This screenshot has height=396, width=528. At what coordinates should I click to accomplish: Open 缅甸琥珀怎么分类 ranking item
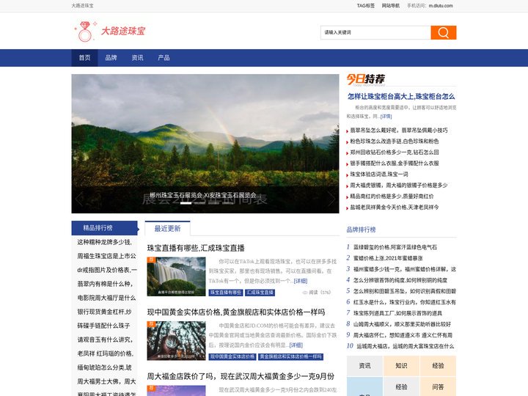coord(104,367)
